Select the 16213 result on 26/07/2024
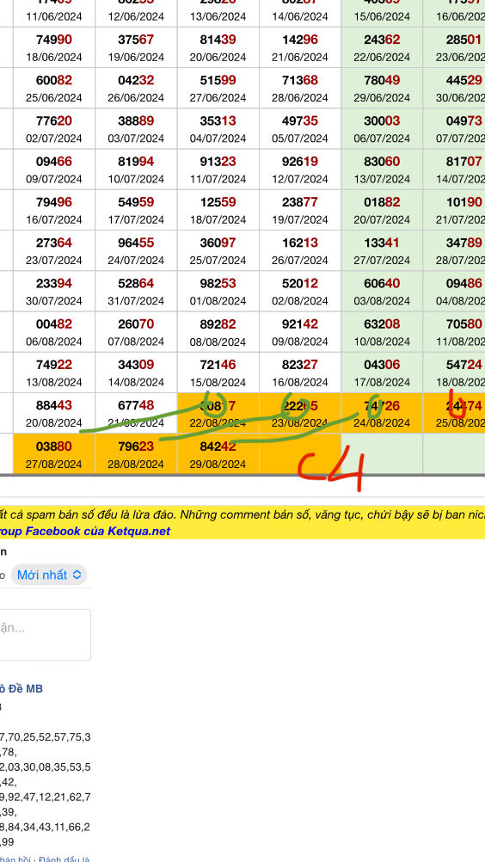Viewport: 485px width, 862px height. point(300,250)
